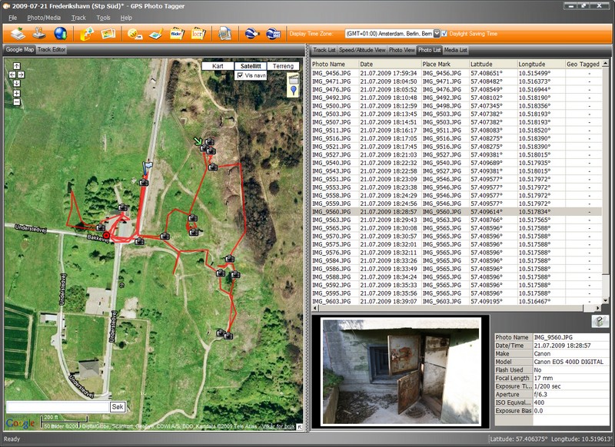The width and height of the screenshot is (615, 447).
Task: Open the Speed/Altitude View tab
Action: pos(362,50)
